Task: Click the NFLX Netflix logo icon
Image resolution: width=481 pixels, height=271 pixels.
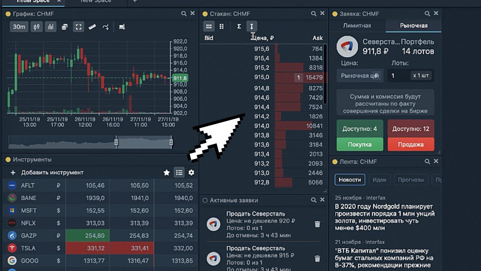Action: pyautogui.click(x=12, y=223)
